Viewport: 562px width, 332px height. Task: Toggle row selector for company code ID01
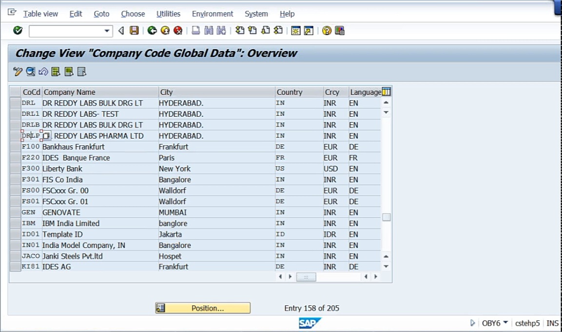[15, 234]
